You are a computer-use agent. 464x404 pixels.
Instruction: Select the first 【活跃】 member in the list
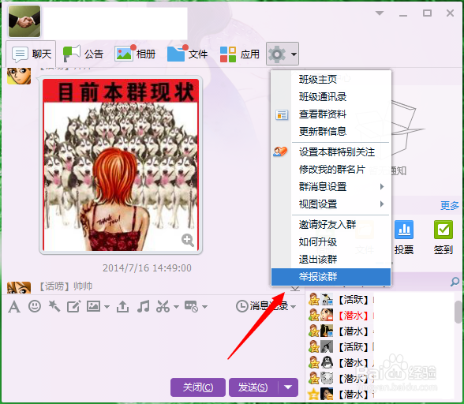coord(340,300)
